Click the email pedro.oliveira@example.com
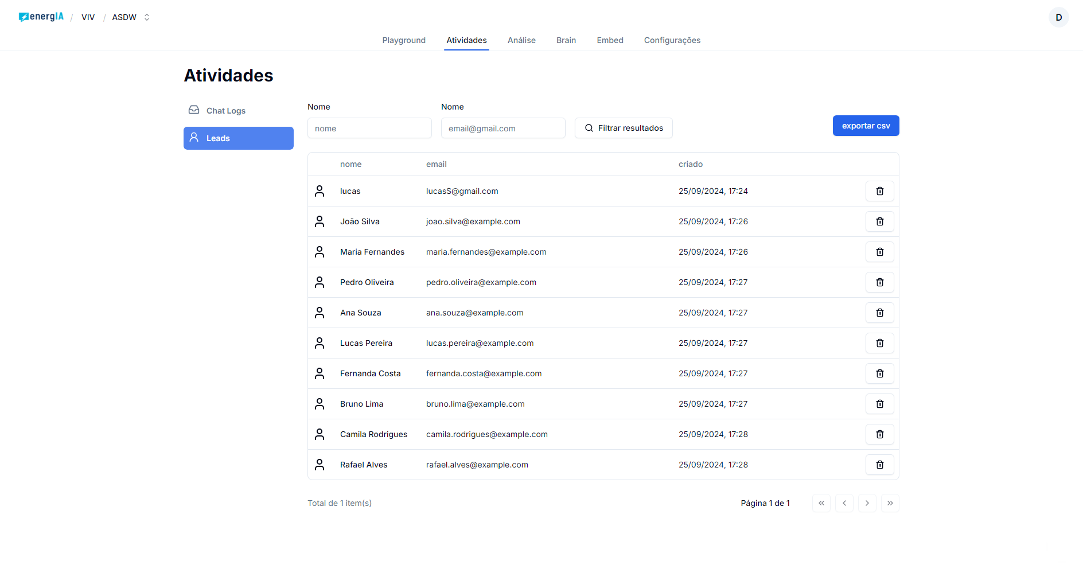This screenshot has width=1083, height=565. click(x=481, y=282)
